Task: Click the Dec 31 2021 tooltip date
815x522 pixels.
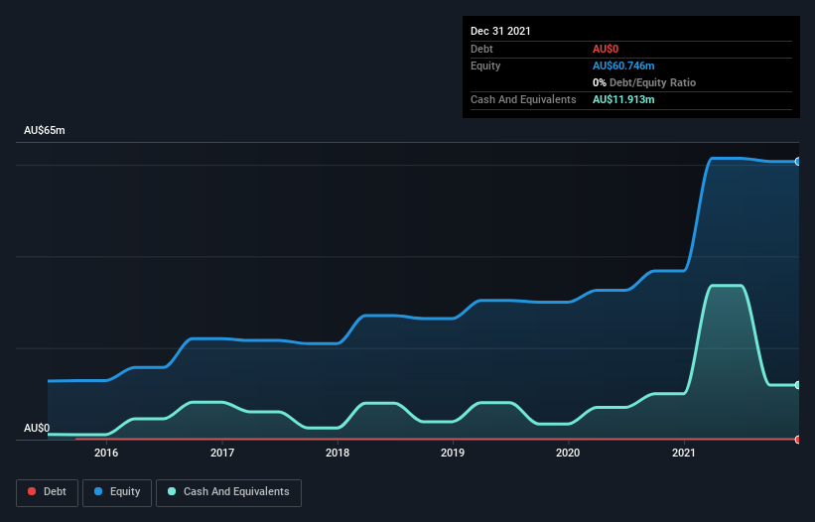Action: pos(500,31)
